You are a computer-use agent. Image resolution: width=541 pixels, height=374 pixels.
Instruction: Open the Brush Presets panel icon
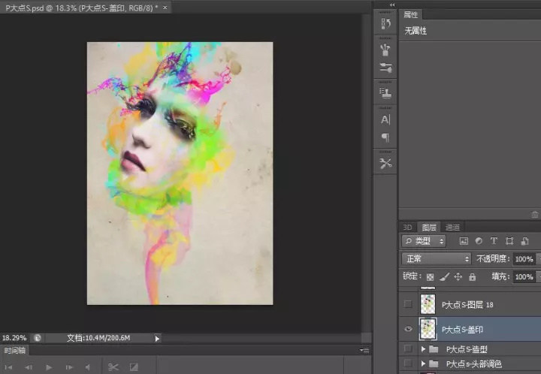pos(385,50)
